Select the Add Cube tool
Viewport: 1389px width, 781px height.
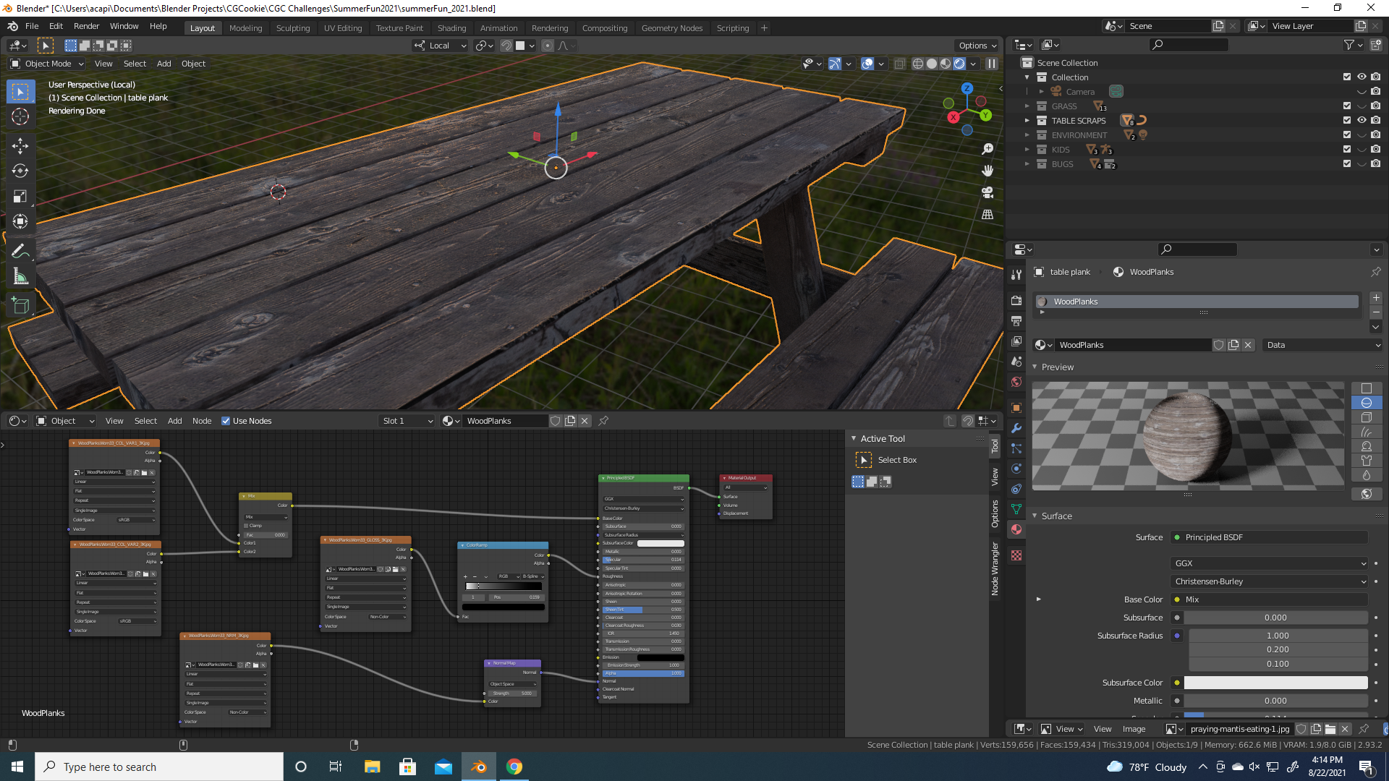[20, 305]
